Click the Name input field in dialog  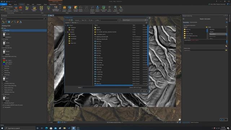click(105, 87)
